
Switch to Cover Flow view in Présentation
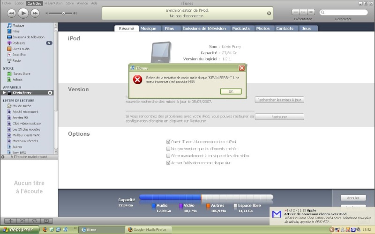pyautogui.click(x=311, y=12)
